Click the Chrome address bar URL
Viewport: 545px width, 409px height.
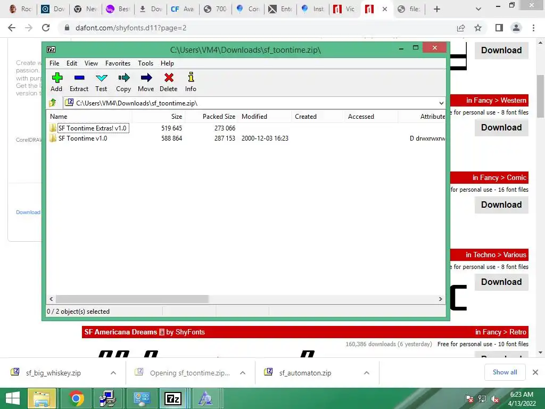131,28
